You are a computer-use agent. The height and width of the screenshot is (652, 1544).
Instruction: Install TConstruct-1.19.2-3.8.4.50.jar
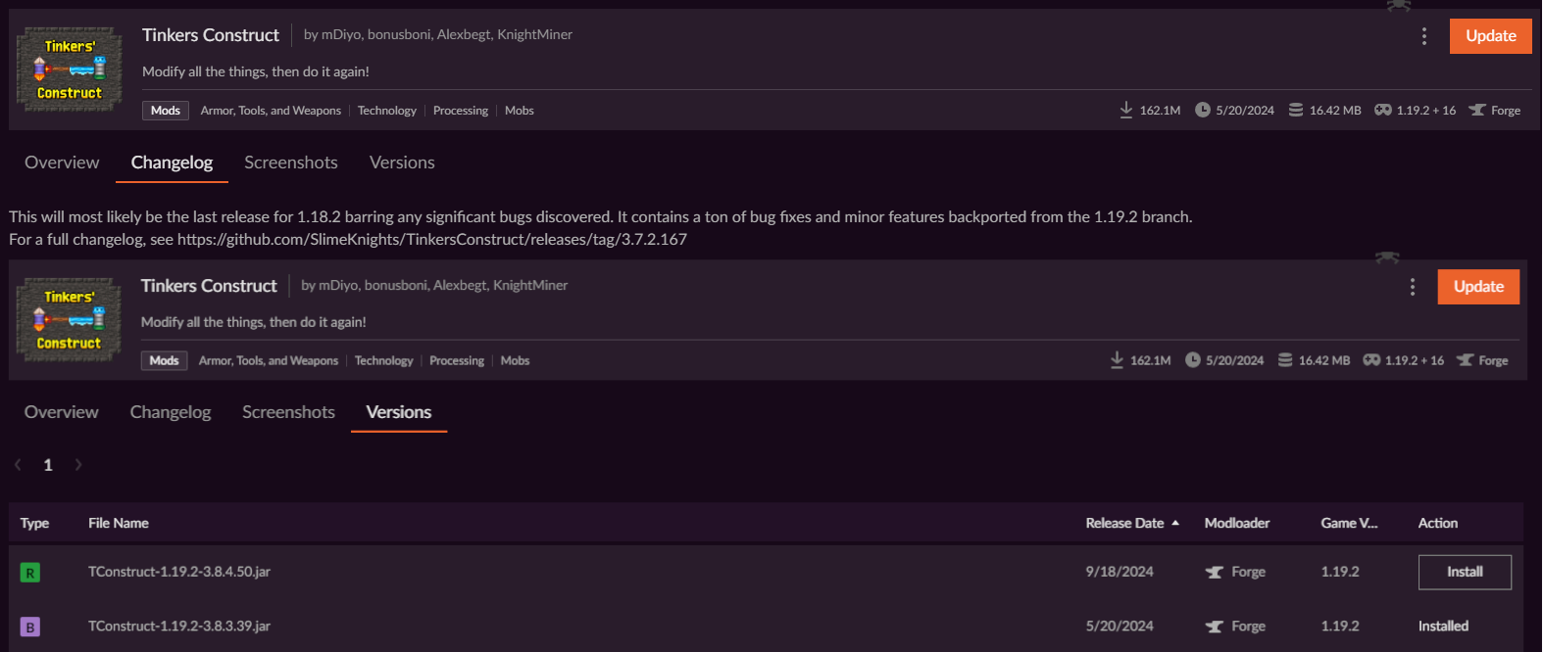(1464, 572)
